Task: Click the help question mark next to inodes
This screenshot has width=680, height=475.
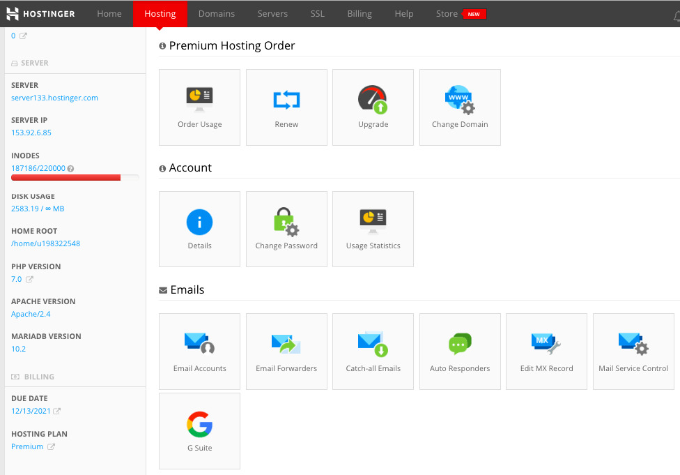Action: pos(70,167)
